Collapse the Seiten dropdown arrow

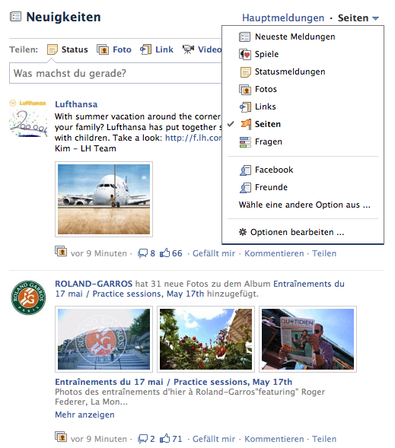point(375,18)
